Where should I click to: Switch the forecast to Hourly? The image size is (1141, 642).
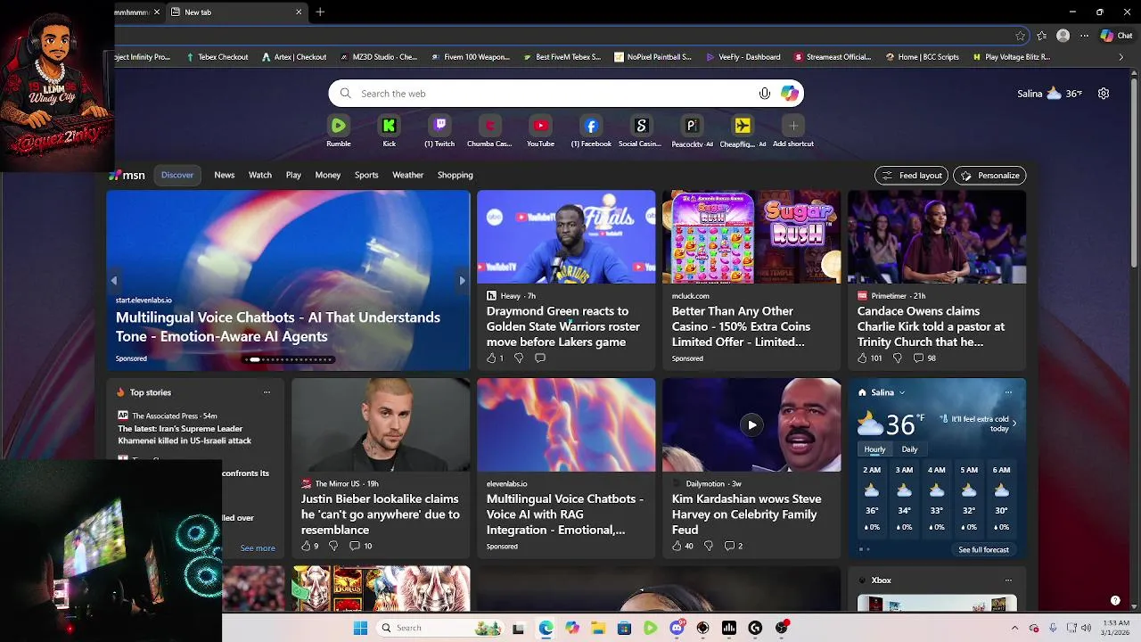click(874, 449)
